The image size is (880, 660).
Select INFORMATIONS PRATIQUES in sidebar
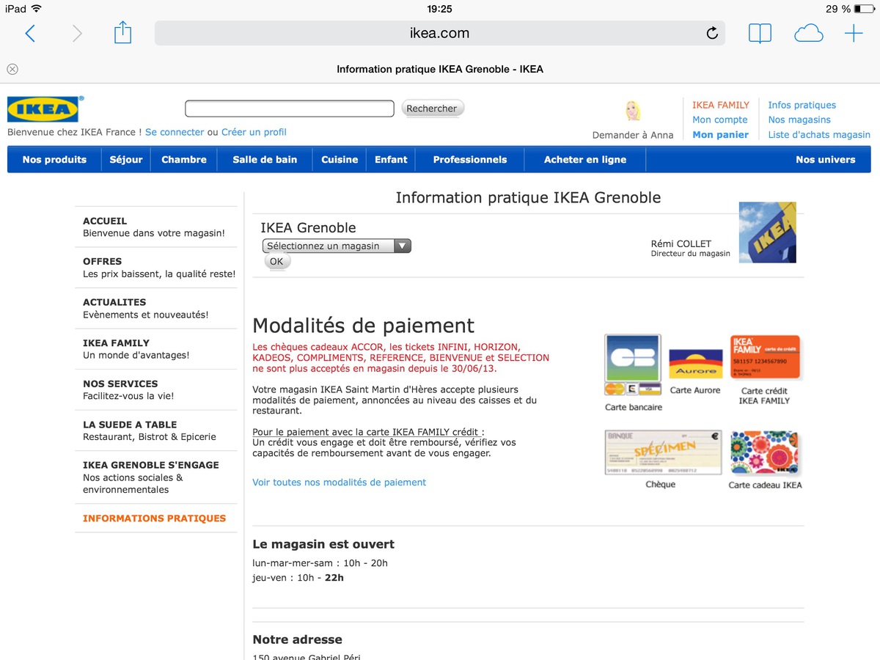[155, 518]
